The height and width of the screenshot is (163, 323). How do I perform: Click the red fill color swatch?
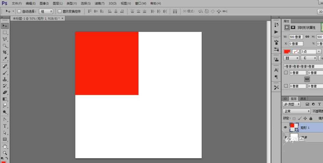pyautogui.click(x=287, y=51)
